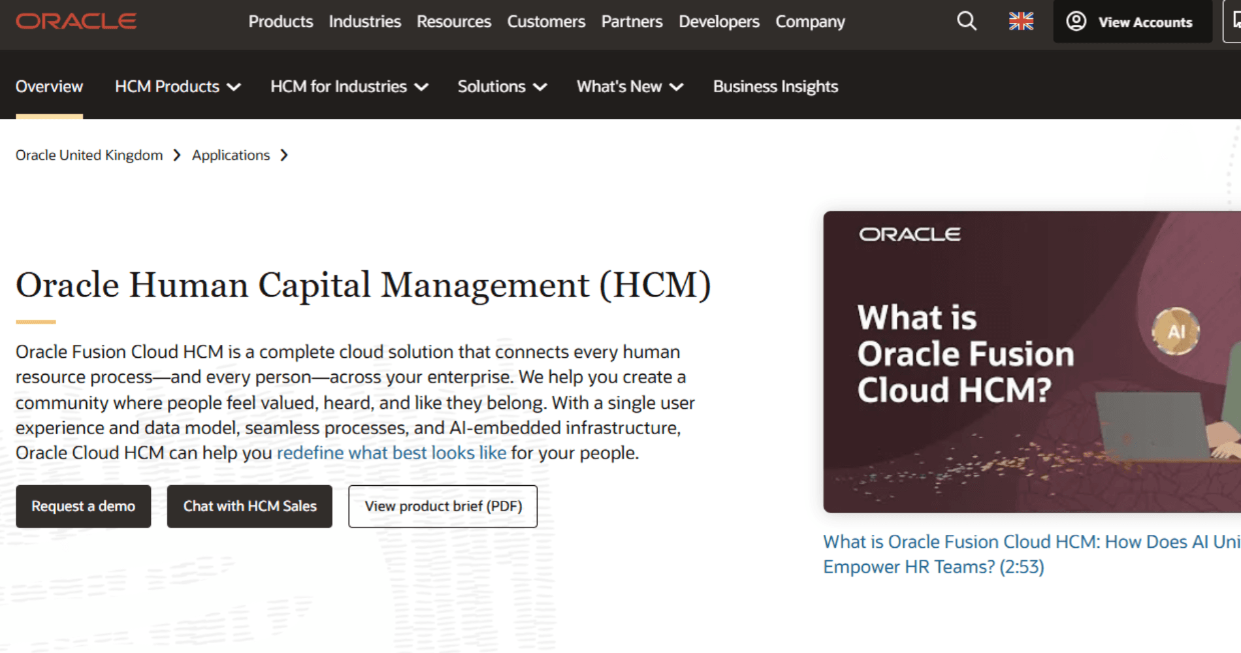The width and height of the screenshot is (1241, 653).
Task: Open the Products menu
Action: (x=281, y=22)
